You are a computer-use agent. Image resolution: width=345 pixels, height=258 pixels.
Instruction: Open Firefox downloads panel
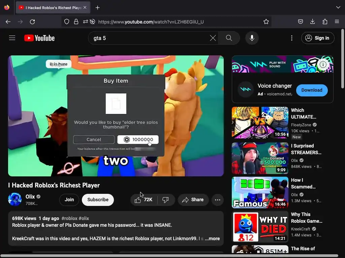click(x=312, y=21)
